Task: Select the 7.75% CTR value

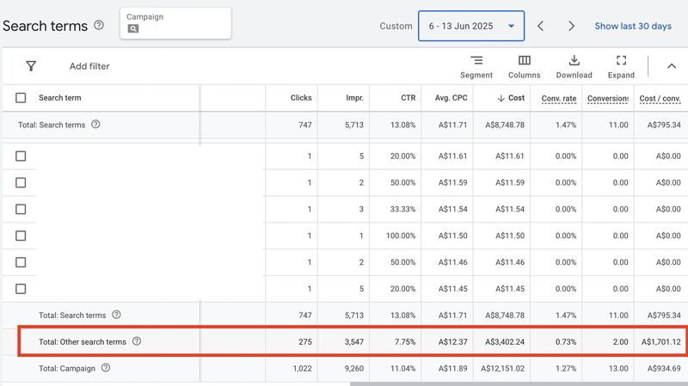Action: [x=405, y=341]
